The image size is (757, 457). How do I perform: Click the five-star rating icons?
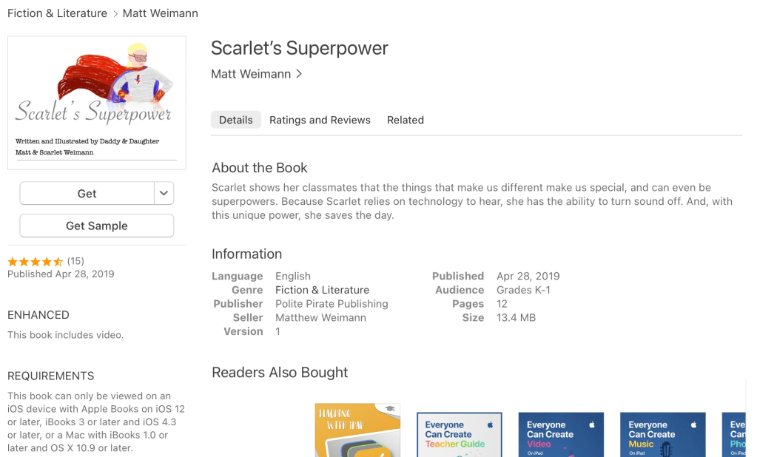click(x=35, y=262)
